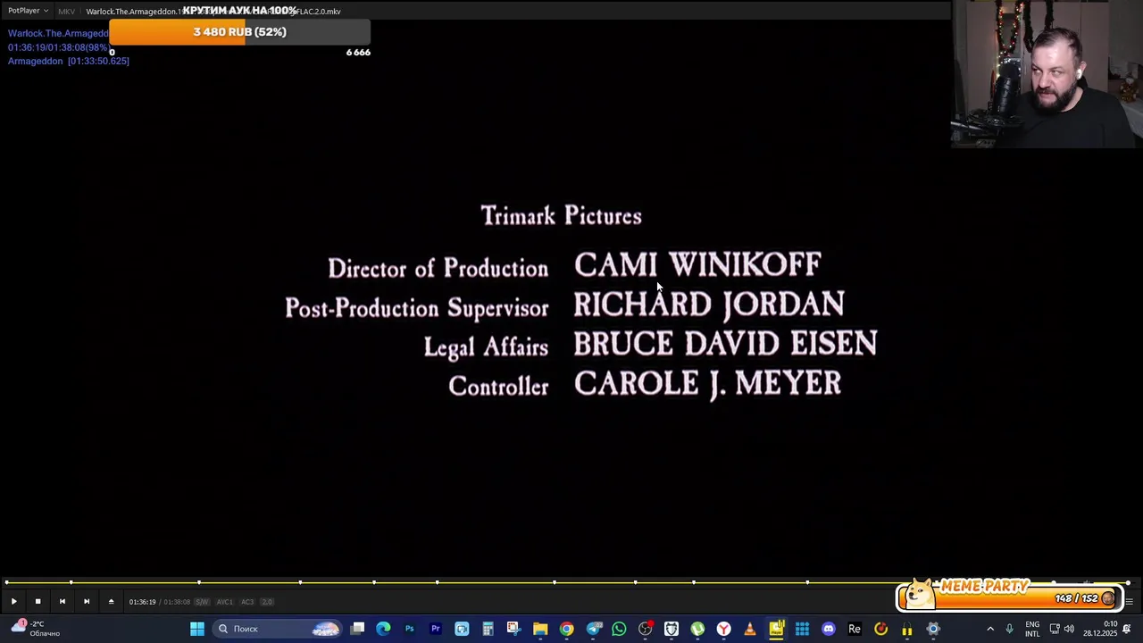Open the Windows Start menu
This screenshot has width=1143, height=643.
tap(197, 629)
